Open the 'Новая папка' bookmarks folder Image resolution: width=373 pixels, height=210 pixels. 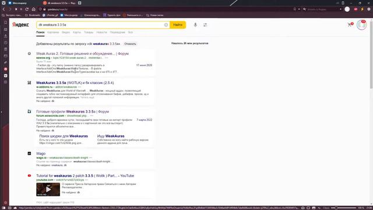pos(155,15)
